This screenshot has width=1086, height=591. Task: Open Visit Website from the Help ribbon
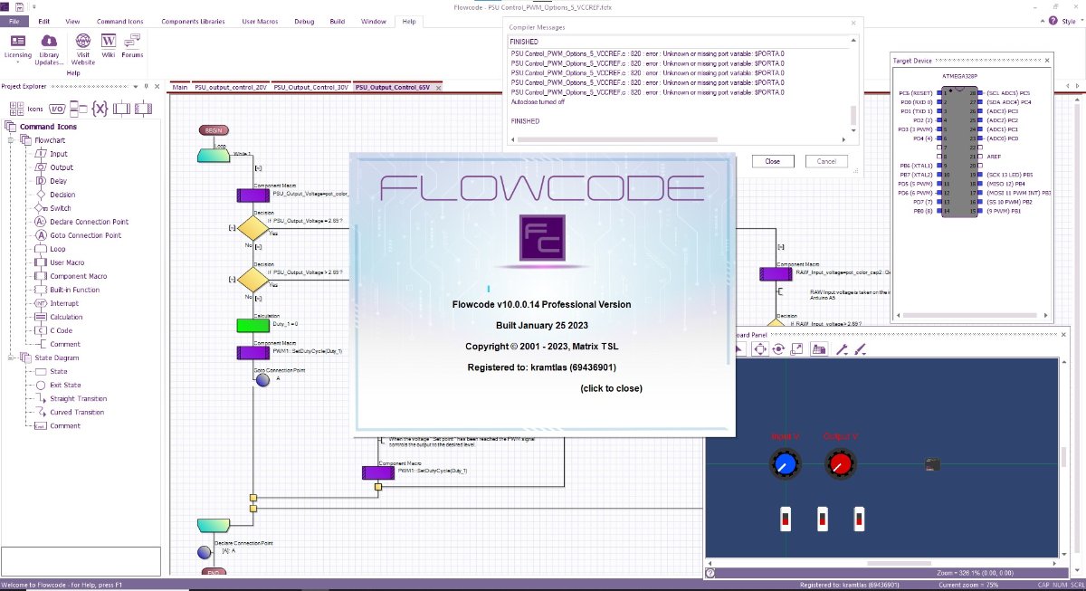click(82, 50)
